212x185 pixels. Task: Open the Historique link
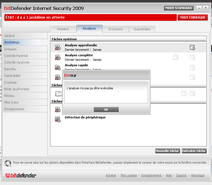pos(198,175)
